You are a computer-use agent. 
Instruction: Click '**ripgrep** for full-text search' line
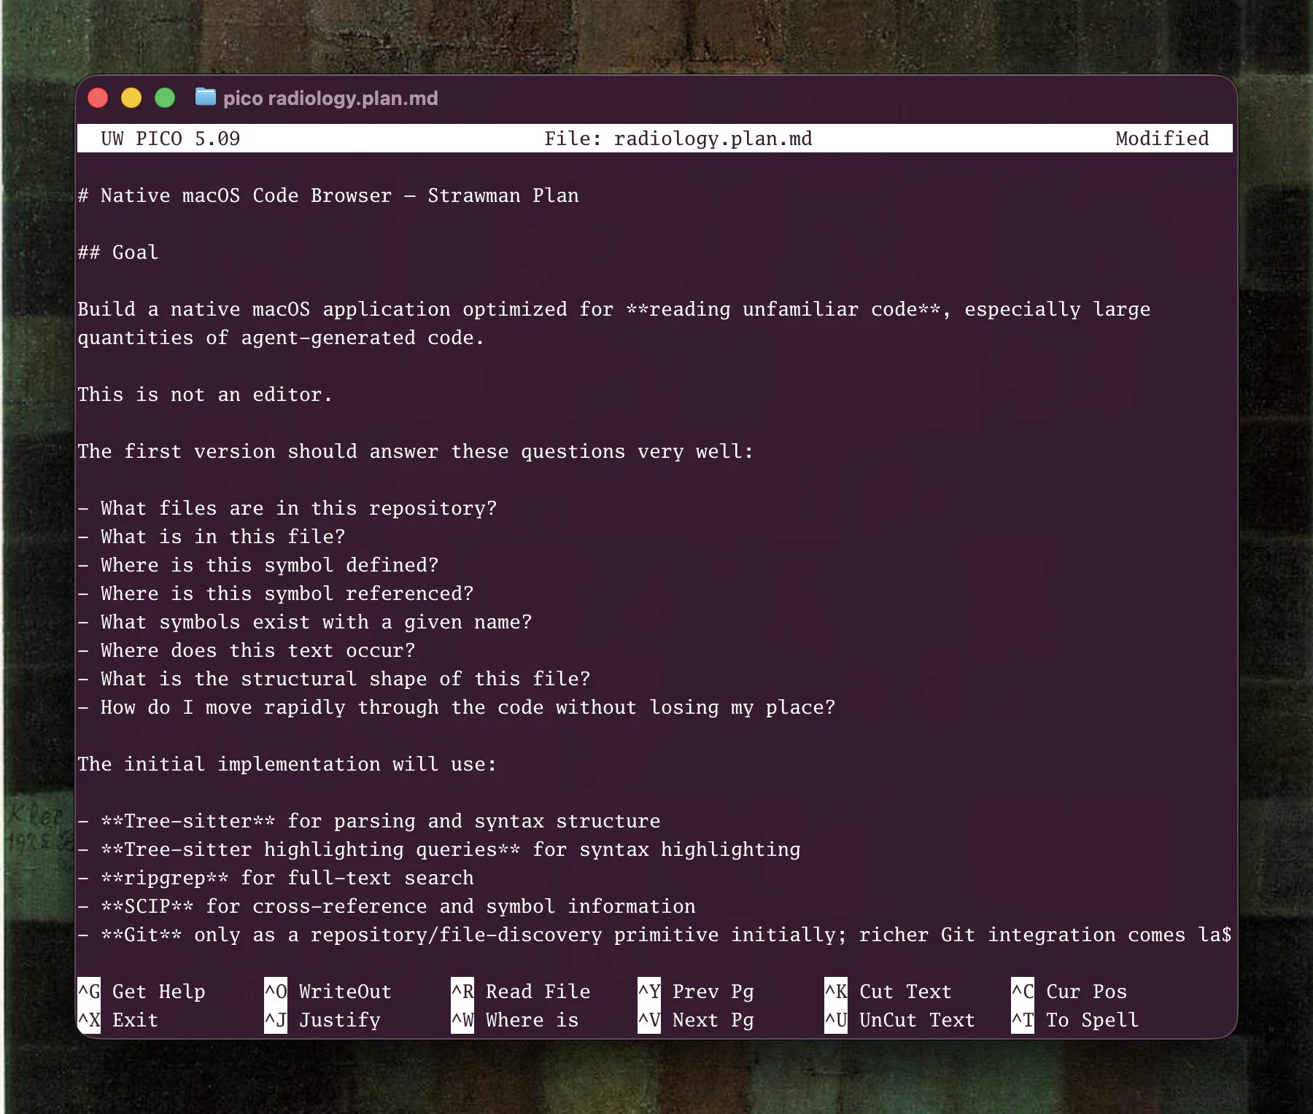[x=276, y=878]
